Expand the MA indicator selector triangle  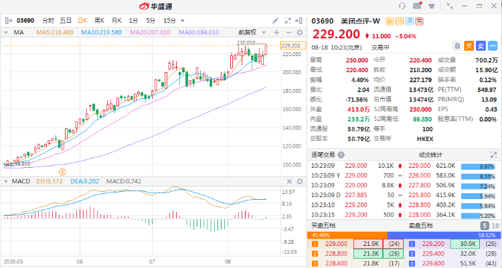tap(6, 33)
